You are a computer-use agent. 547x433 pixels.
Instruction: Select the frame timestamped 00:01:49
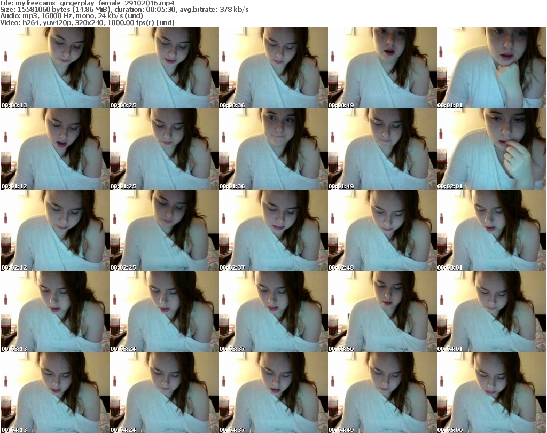tap(382, 149)
